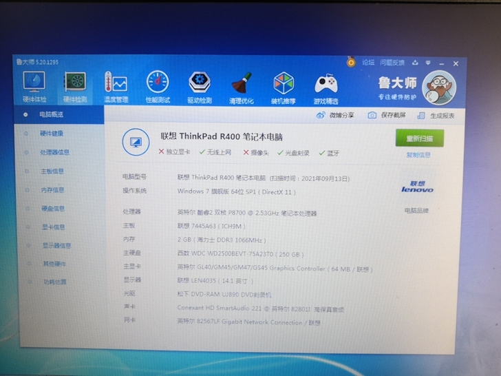Click the Windows 7 旗舰版 operating system value
Screen dimensions: 501x376
[x=237, y=192]
